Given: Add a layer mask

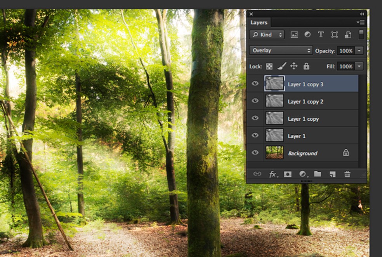Looking at the screenshot, I should point(288,174).
